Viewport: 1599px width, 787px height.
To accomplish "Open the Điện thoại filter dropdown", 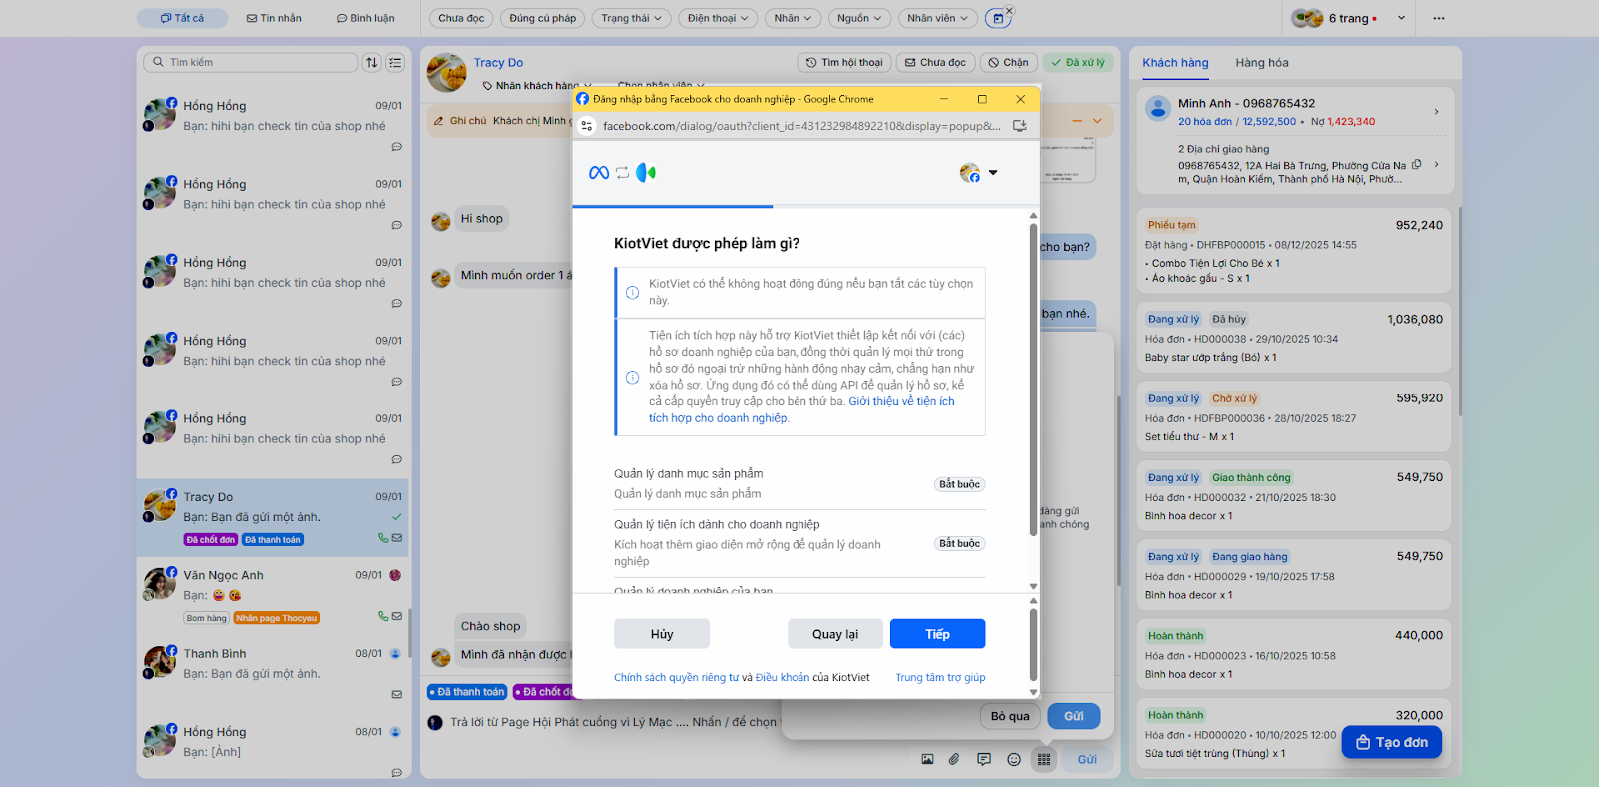I will tap(718, 18).
